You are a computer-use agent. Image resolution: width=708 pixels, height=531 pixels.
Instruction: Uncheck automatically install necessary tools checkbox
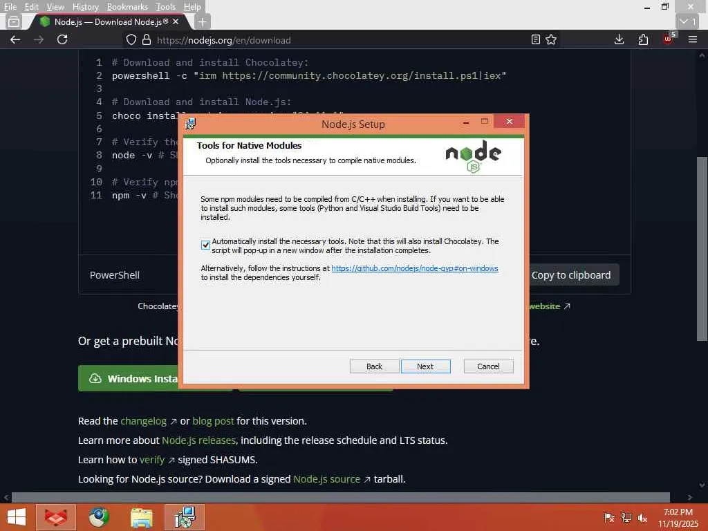(x=205, y=245)
